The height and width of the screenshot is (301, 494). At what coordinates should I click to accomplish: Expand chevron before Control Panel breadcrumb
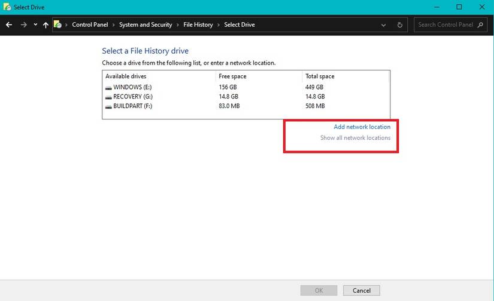click(66, 25)
